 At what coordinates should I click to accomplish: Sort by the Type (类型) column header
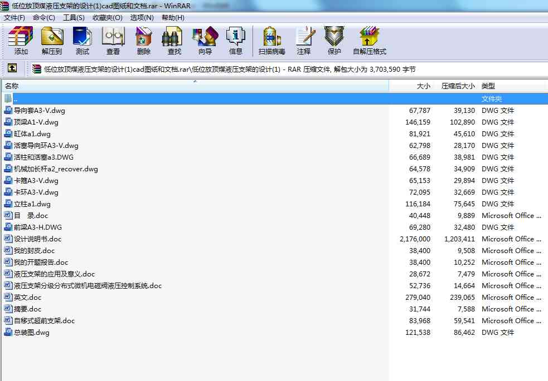tap(488, 86)
